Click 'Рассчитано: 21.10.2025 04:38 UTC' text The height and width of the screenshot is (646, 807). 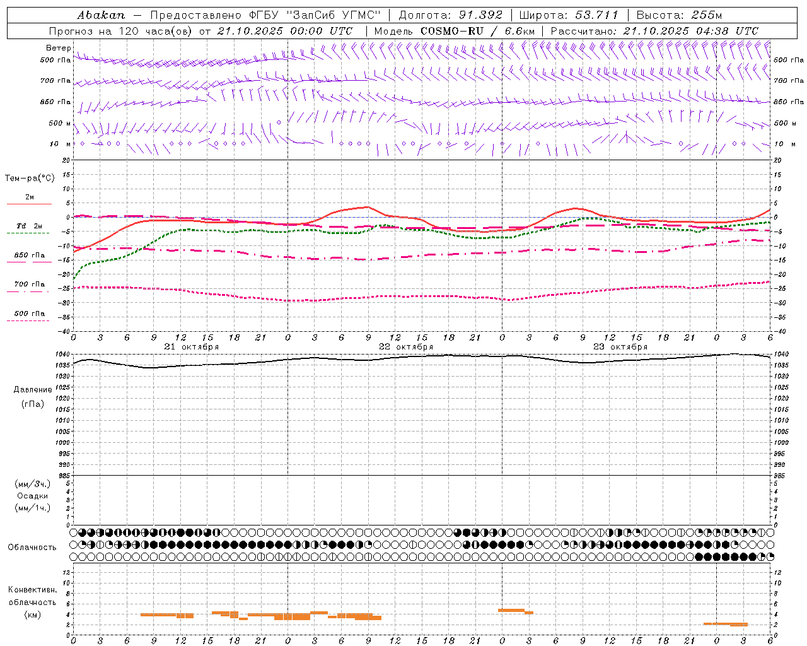pyautogui.click(x=654, y=31)
